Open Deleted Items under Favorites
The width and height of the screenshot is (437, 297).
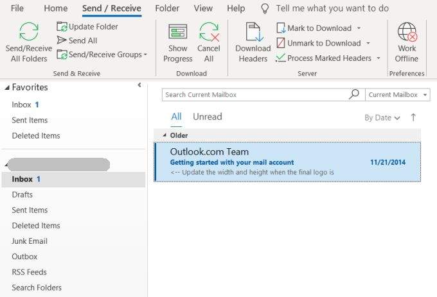[36, 136]
